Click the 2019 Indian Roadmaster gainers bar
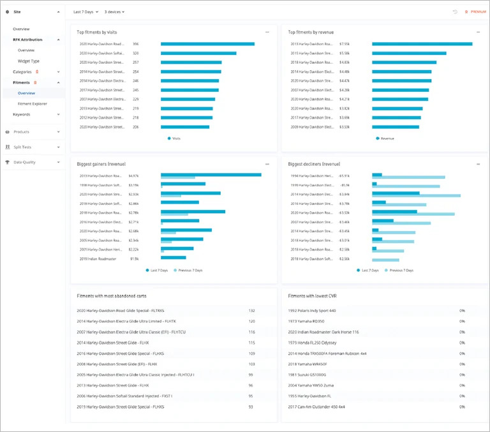 (174, 258)
